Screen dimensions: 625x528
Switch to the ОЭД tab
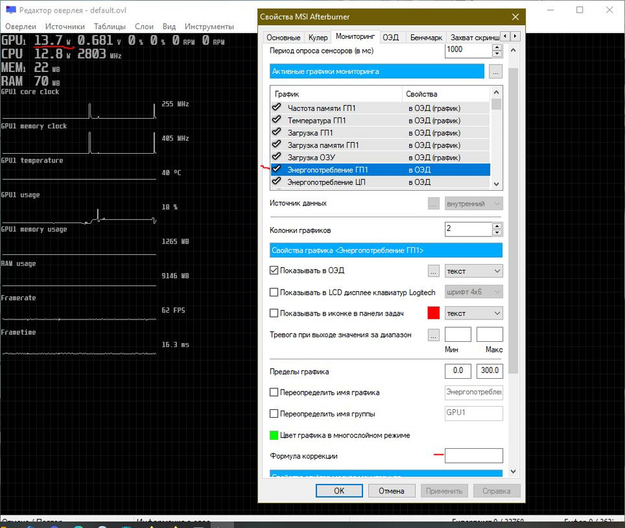391,38
